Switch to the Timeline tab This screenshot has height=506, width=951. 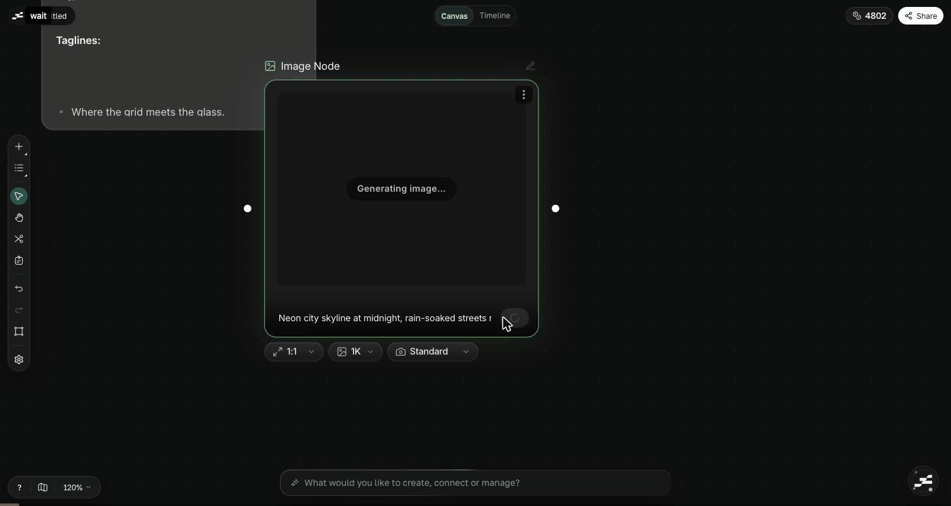click(494, 16)
